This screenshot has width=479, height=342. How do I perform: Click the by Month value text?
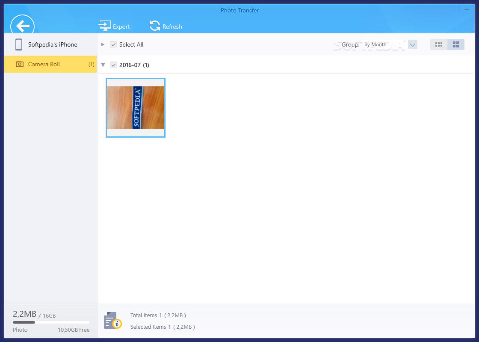(x=376, y=44)
